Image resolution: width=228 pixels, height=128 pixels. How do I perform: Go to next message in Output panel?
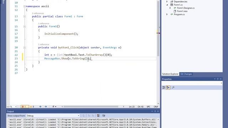(x=93, y=116)
